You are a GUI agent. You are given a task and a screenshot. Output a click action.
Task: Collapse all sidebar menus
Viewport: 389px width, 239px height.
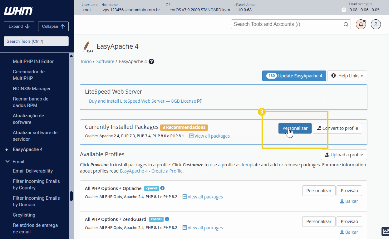coord(53,27)
